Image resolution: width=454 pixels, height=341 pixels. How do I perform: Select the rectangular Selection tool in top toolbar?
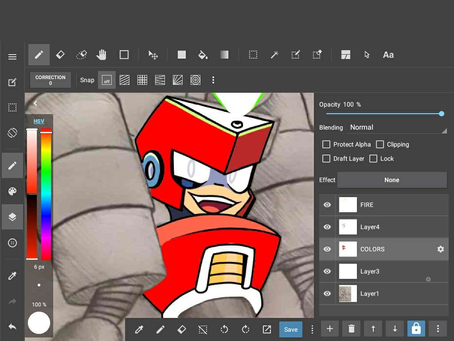[253, 55]
